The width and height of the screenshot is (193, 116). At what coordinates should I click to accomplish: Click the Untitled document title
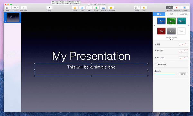click(x=94, y=4)
